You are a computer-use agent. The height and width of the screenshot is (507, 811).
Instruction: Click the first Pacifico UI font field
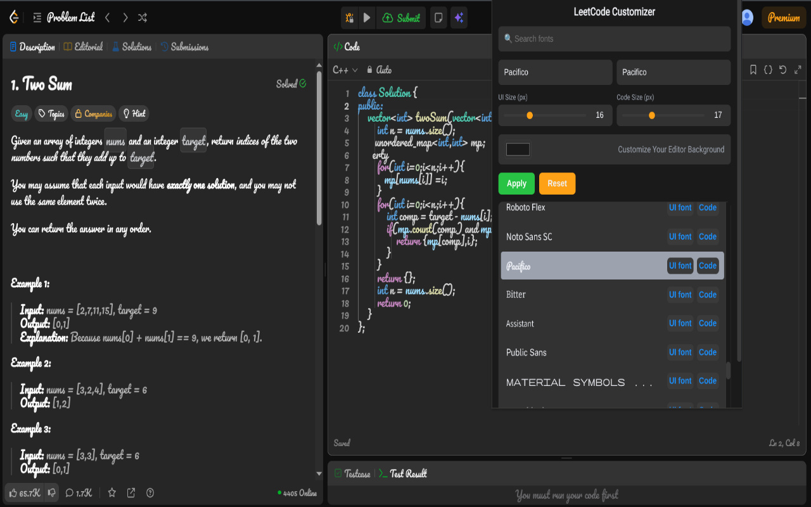point(555,72)
